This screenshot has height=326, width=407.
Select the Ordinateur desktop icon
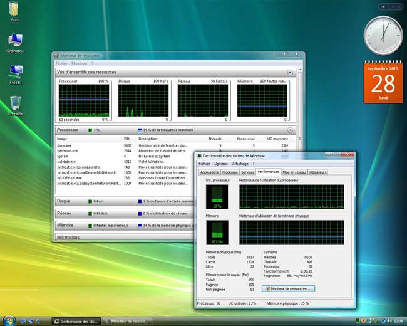click(15, 43)
